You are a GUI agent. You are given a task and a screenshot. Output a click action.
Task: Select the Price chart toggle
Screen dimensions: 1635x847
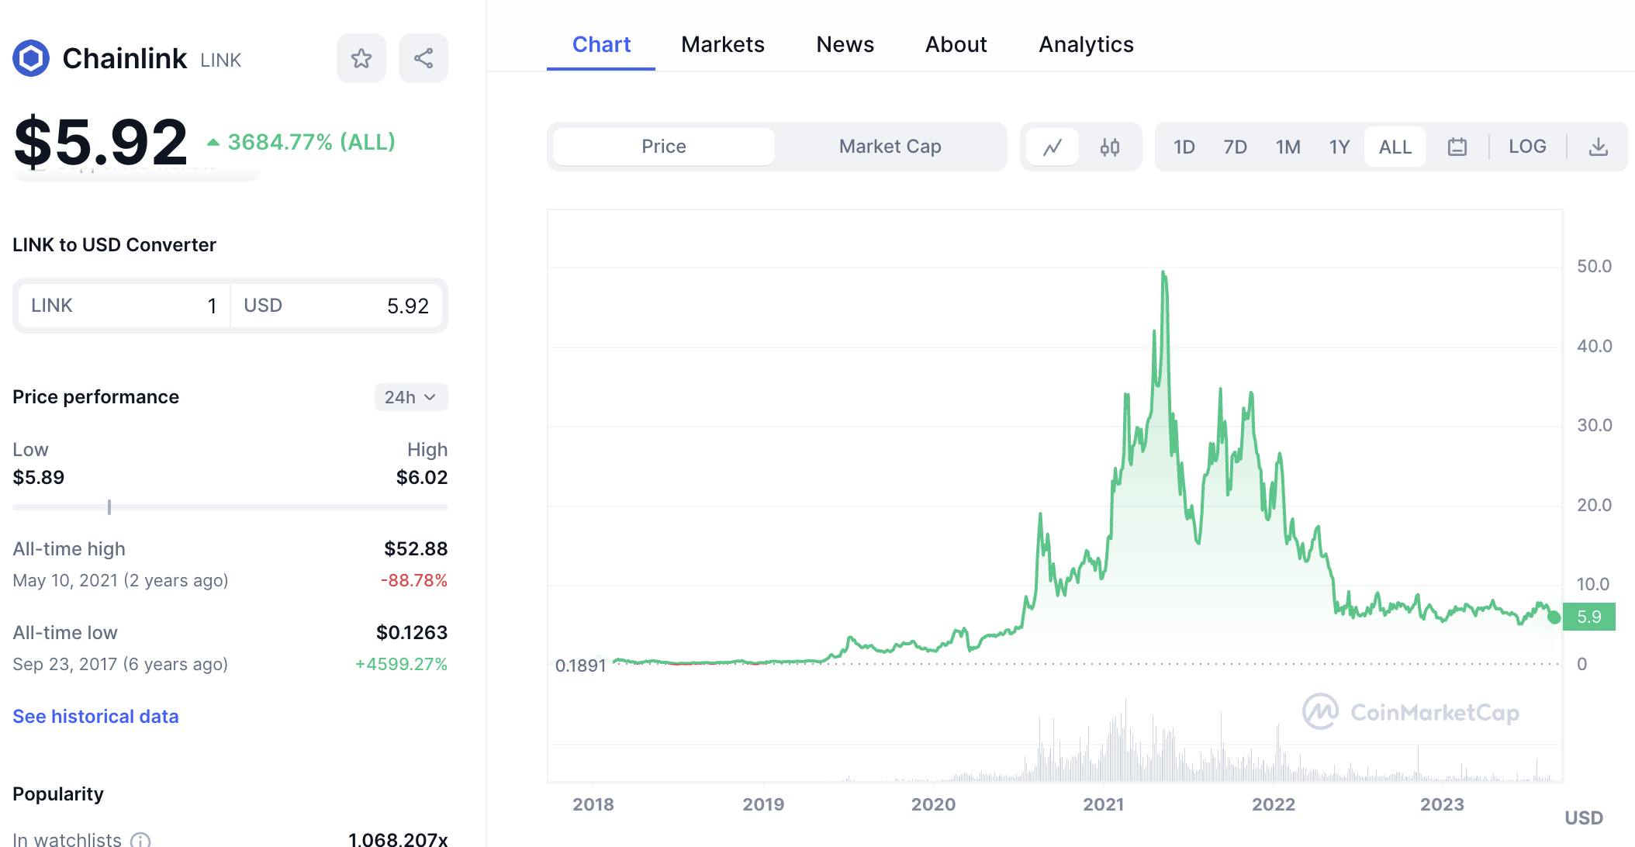tap(664, 147)
